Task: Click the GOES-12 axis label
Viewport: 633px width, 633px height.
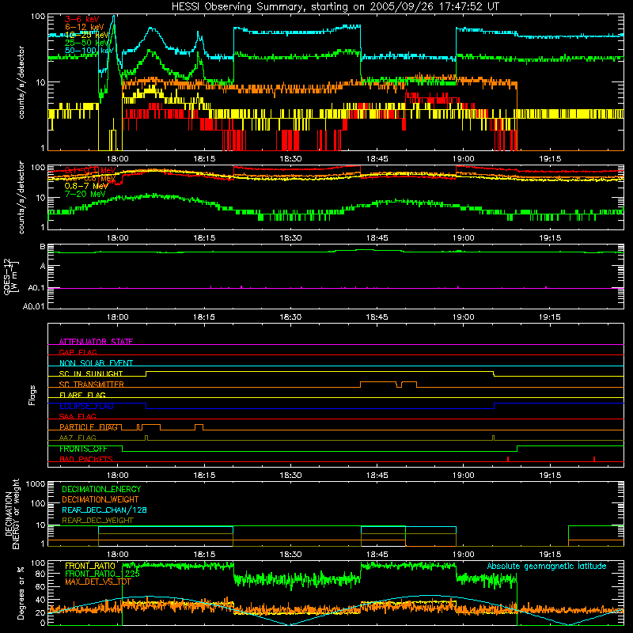Action: click(11, 276)
